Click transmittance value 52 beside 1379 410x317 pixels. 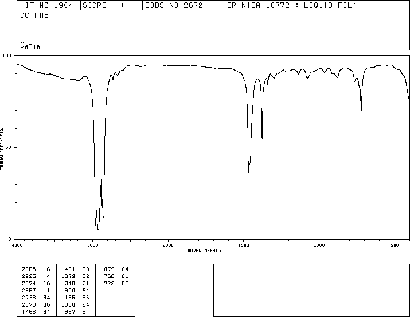point(86,276)
